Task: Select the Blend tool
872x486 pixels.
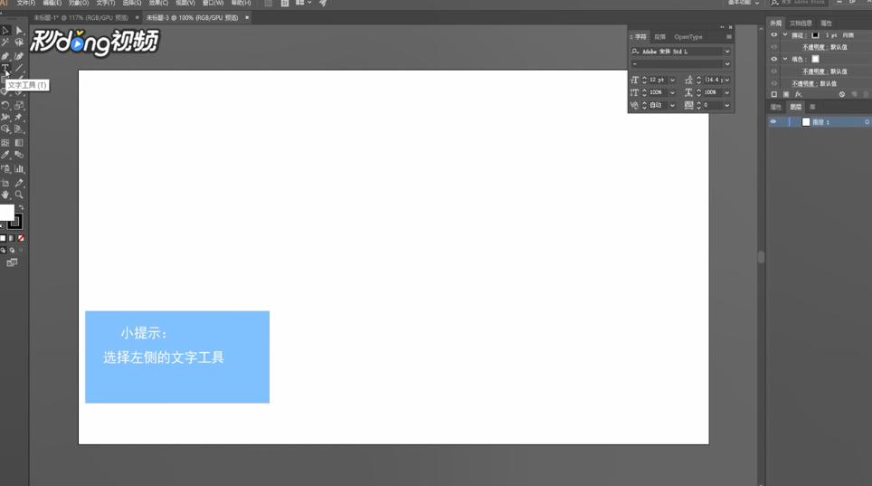Action: (x=19, y=155)
